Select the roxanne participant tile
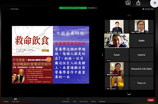 (x=141, y=55)
